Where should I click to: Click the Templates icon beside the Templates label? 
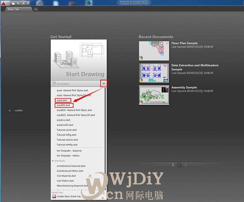tap(54, 84)
